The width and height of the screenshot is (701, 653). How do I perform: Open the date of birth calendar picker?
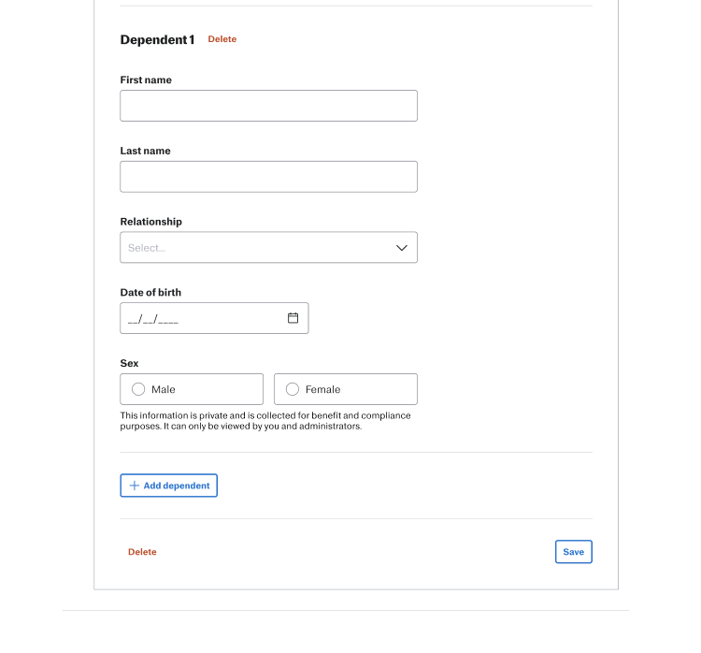(293, 318)
